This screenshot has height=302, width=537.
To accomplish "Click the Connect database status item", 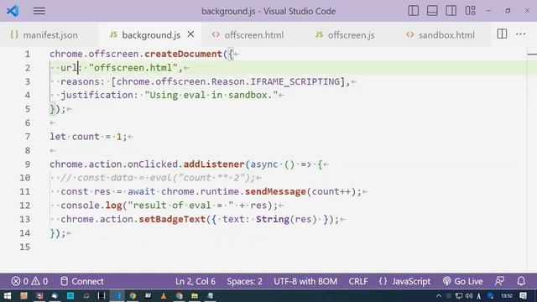I will point(82,282).
